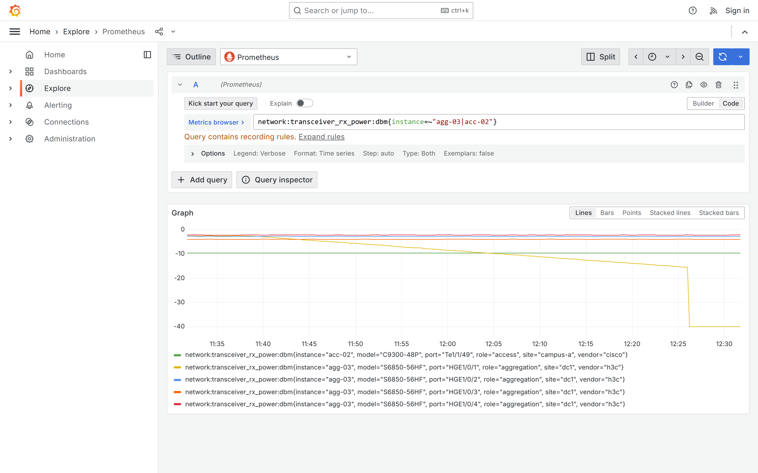Open the Prometheus data source dropdown
Screen dimensions: 758x473
289,57
